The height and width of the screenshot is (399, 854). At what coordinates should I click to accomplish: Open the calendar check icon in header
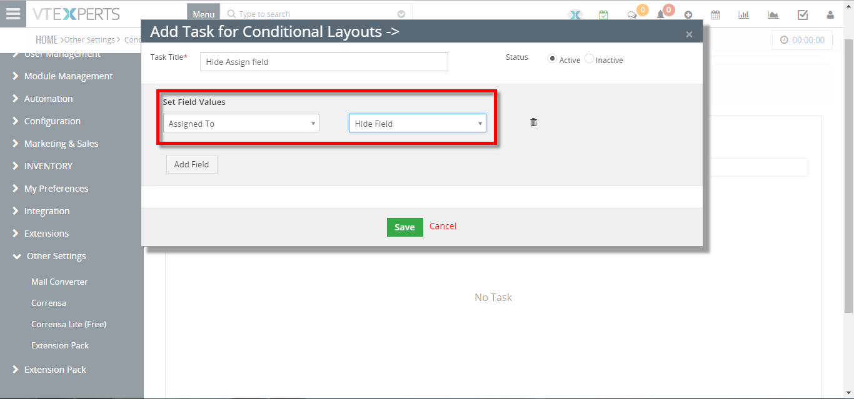pyautogui.click(x=603, y=15)
